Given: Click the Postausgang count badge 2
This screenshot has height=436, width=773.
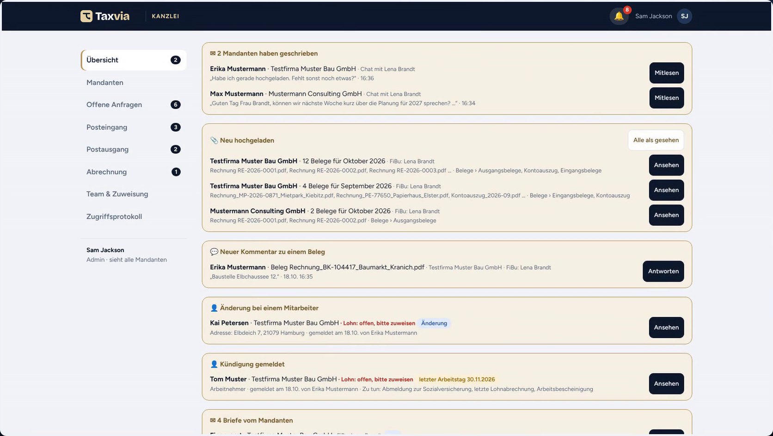Looking at the screenshot, I should 175,149.
